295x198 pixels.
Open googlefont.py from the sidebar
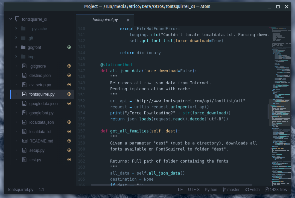(41, 113)
